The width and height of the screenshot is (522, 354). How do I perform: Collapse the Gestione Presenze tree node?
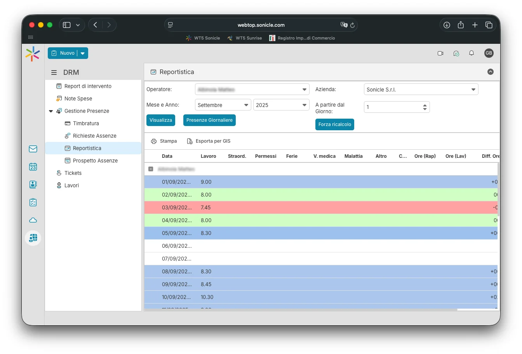pos(51,111)
